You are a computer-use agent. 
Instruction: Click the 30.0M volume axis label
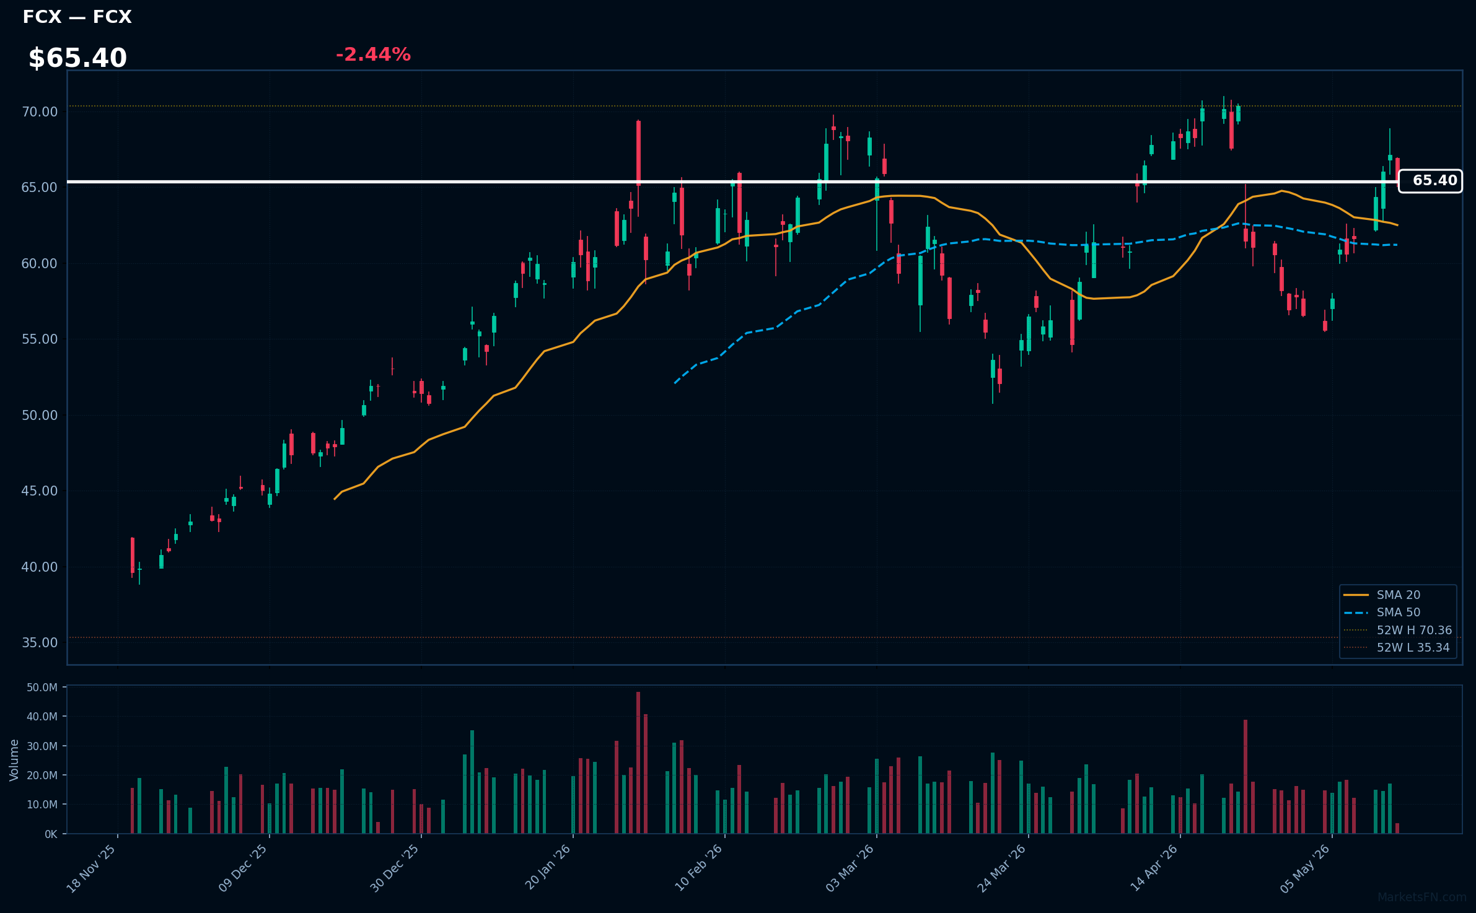point(42,746)
